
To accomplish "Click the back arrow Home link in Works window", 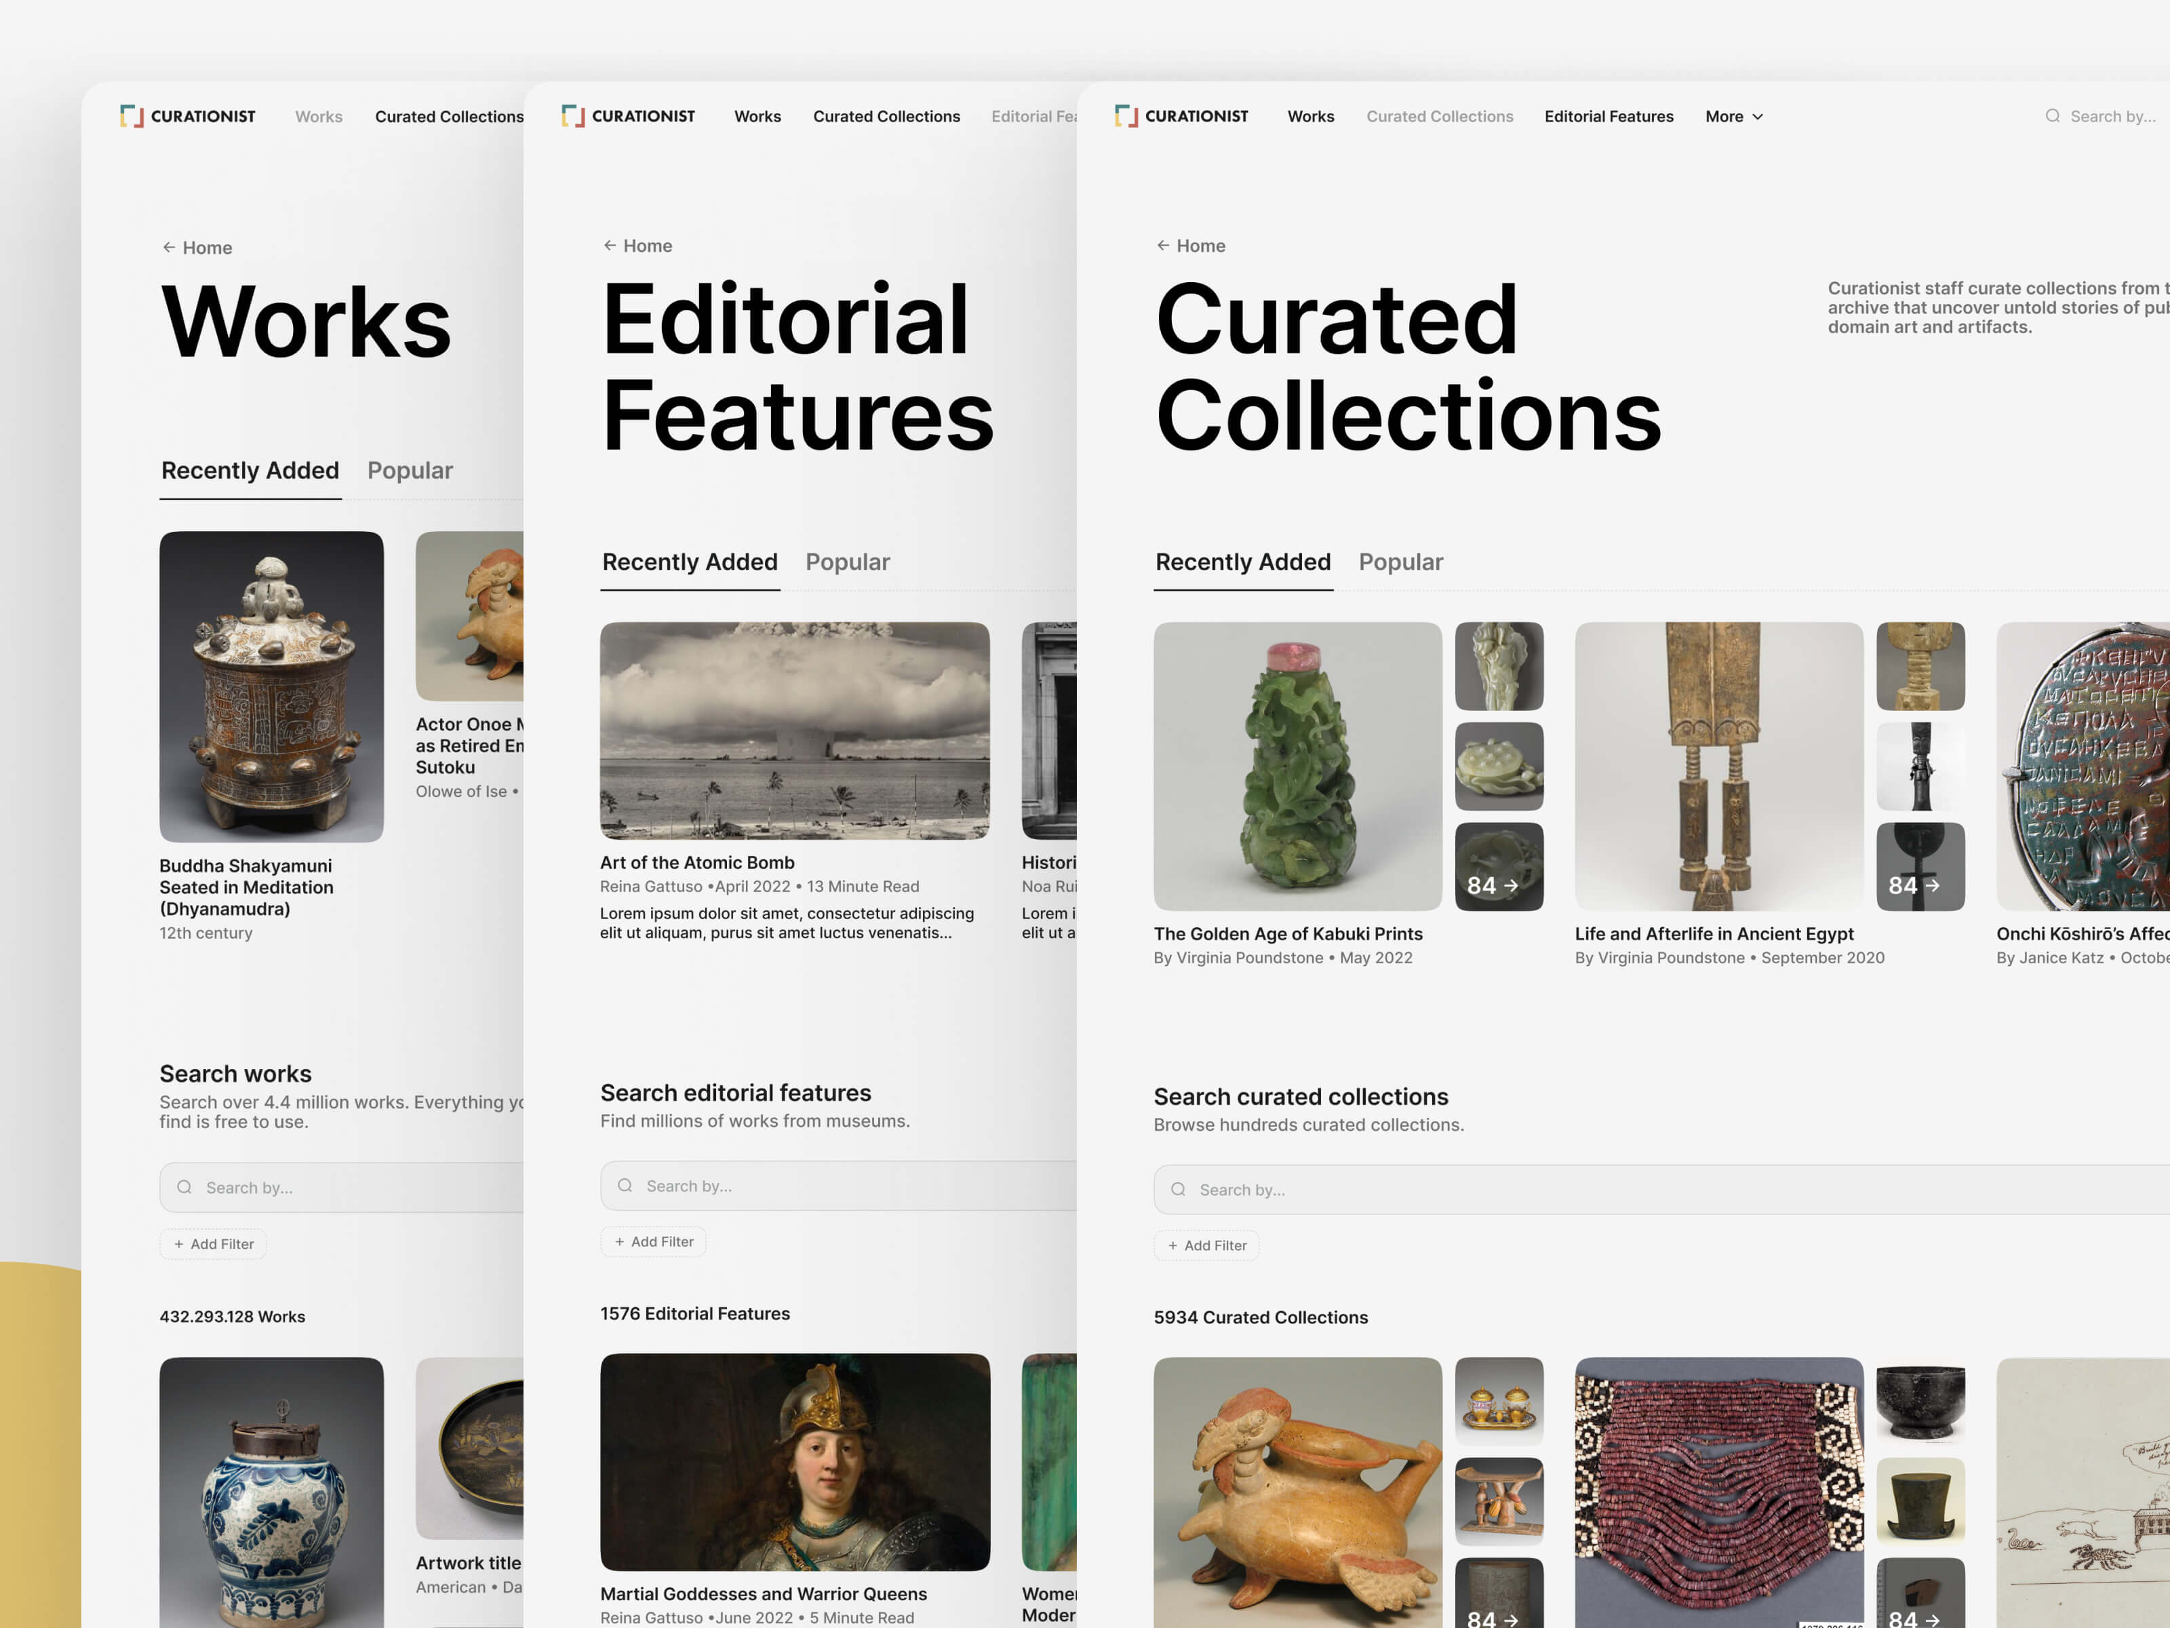I will [x=197, y=248].
